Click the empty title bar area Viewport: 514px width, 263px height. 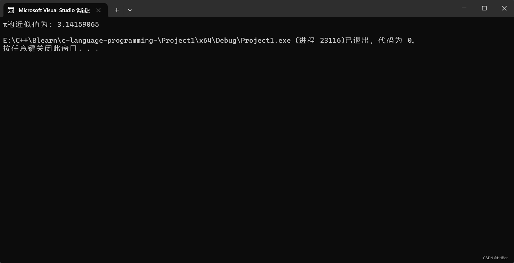click(x=292, y=8)
